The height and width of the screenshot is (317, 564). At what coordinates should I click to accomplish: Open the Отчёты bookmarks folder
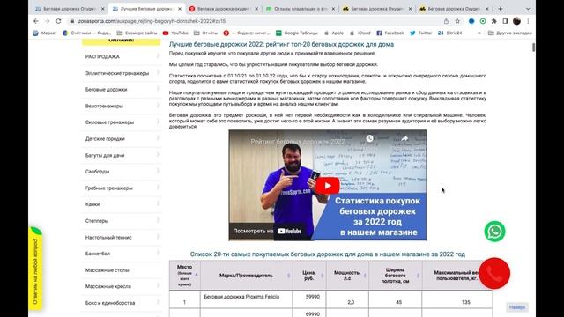[x=205, y=33]
